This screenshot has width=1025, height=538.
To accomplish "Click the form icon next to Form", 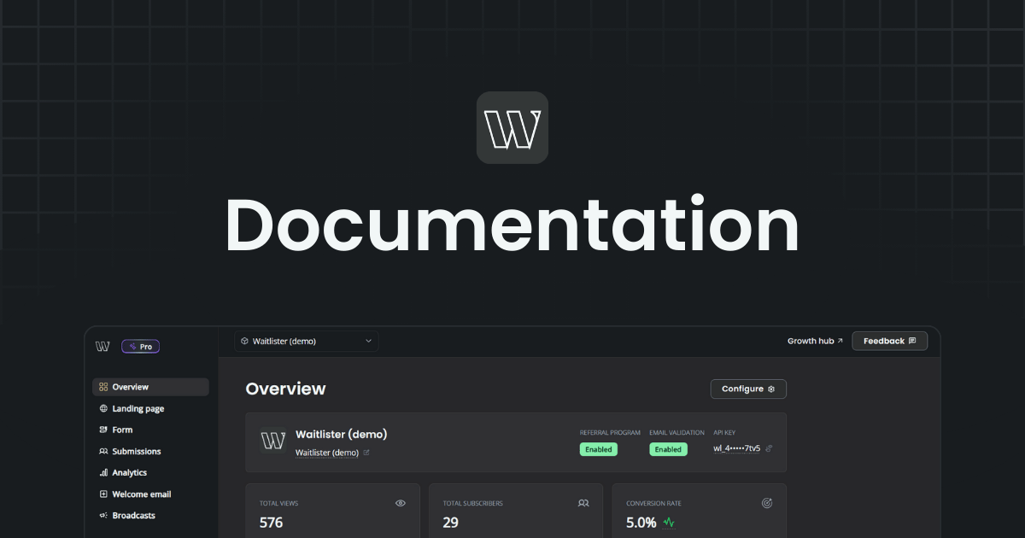I will point(103,430).
